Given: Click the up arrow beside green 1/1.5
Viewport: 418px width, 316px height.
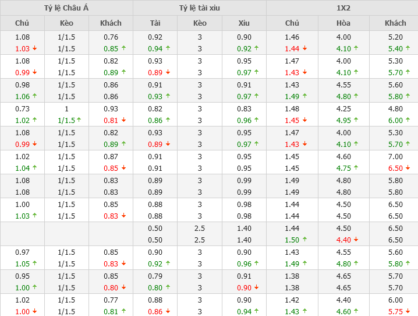Looking at the screenshot, I should click(79, 120).
